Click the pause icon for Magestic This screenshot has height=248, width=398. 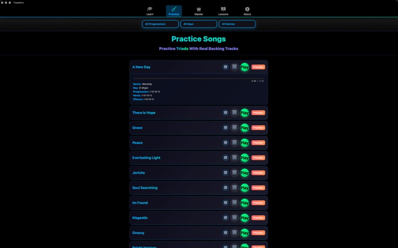click(234, 218)
